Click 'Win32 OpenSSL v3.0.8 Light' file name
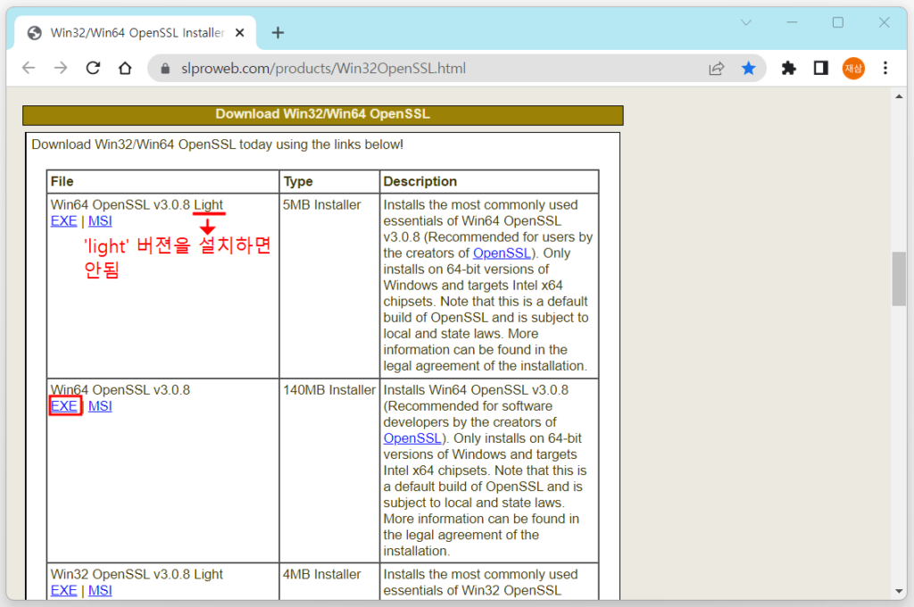 pos(137,574)
